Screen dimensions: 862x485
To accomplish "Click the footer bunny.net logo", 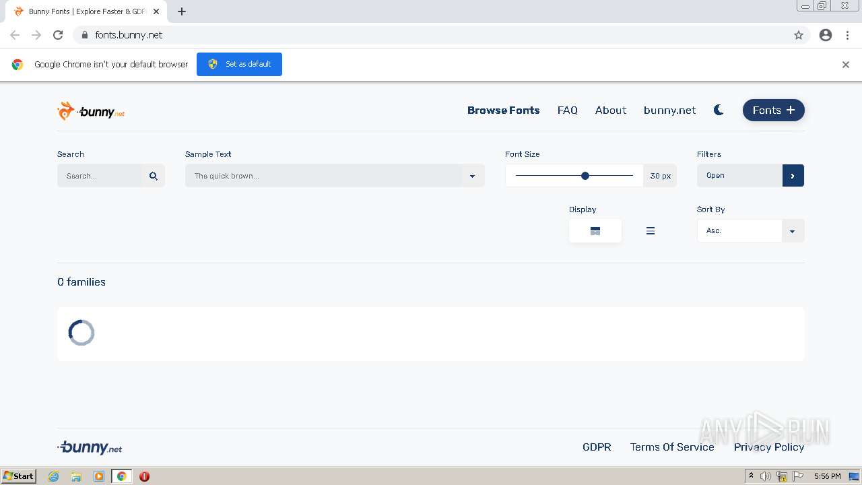I will pos(90,447).
